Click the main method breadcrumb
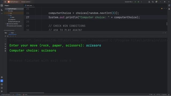 click(x=25, y=95)
